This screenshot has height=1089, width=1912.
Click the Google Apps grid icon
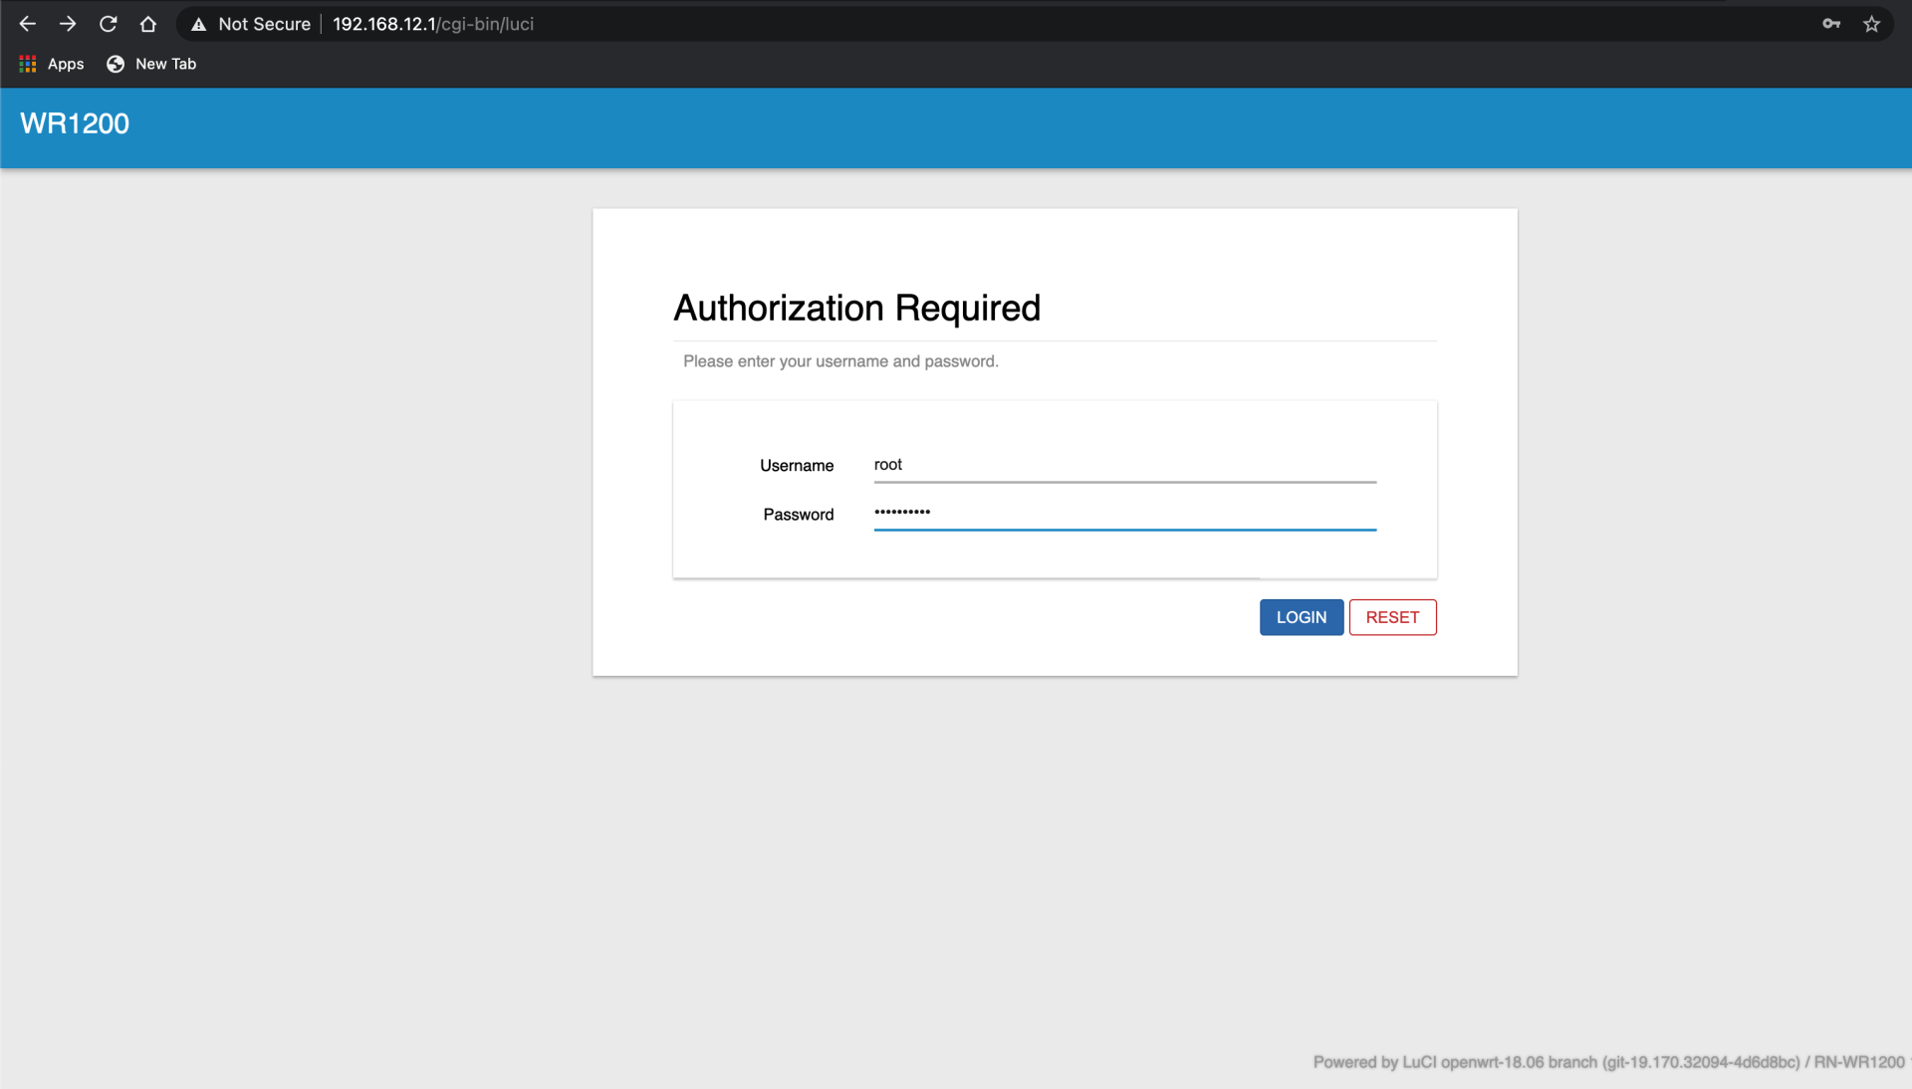coord(28,63)
